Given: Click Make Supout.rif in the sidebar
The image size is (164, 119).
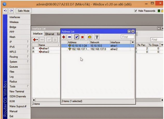Looking at the screenshot, I should (x=19, y=106).
